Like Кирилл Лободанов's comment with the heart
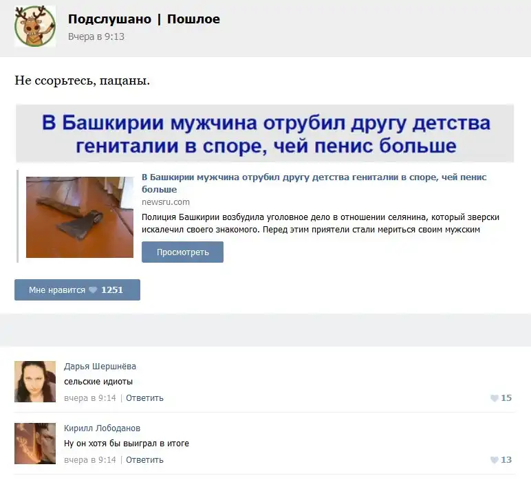This screenshot has height=480, width=531. click(495, 460)
